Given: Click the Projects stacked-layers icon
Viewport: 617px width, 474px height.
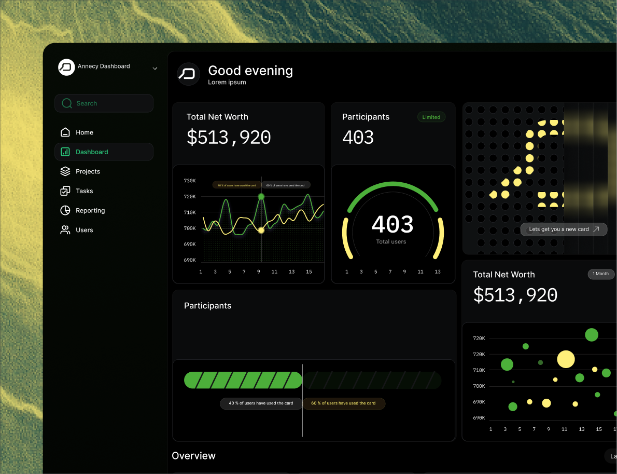Looking at the screenshot, I should tap(66, 171).
